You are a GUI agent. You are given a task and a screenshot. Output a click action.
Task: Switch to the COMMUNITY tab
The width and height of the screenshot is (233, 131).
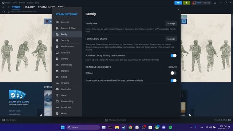(46, 7)
